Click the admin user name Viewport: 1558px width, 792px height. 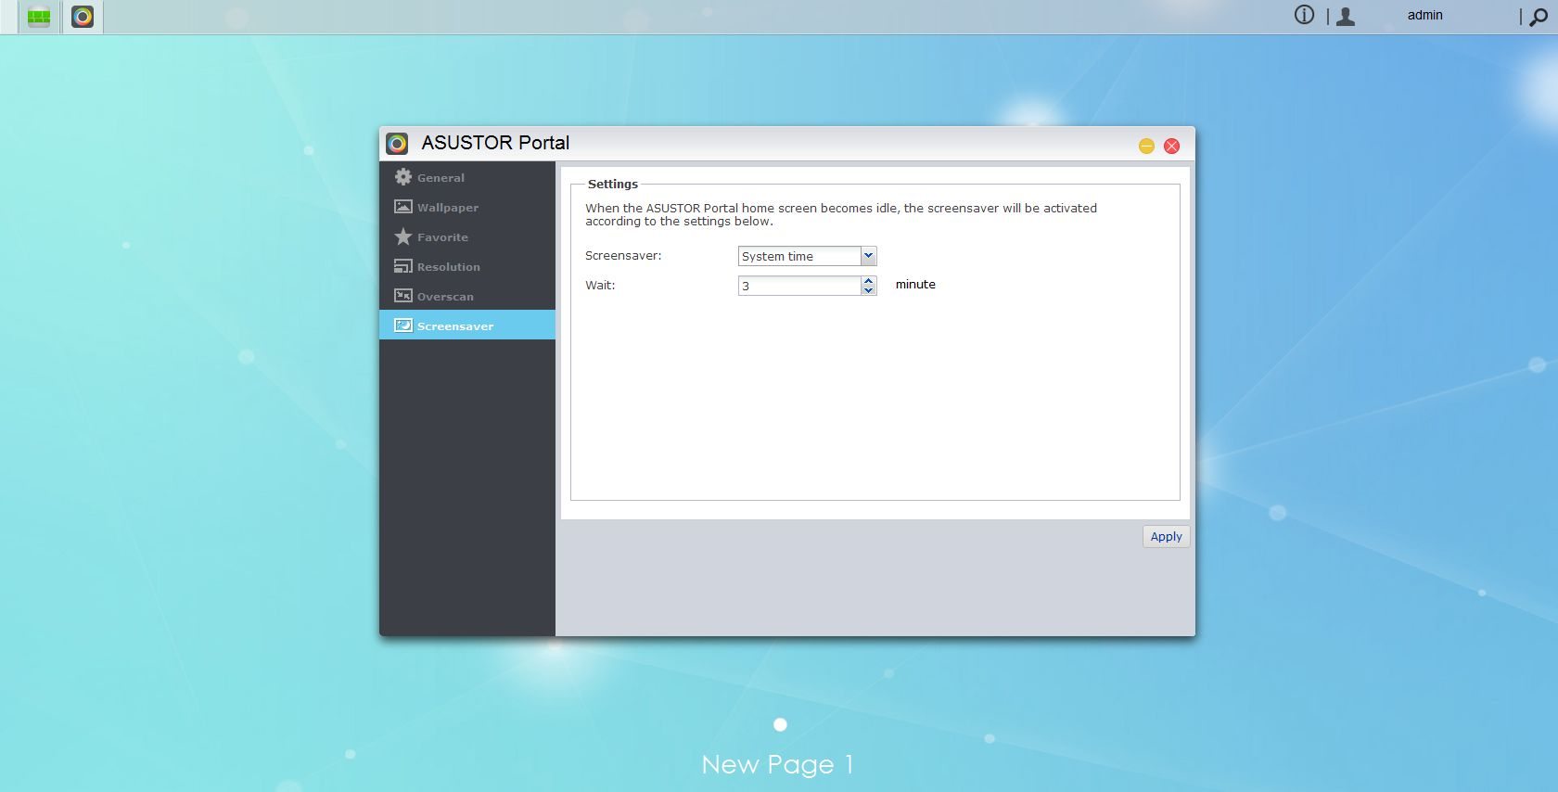1424,15
